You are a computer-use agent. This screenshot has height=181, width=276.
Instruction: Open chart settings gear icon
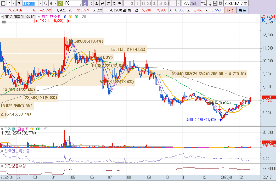point(220,3)
